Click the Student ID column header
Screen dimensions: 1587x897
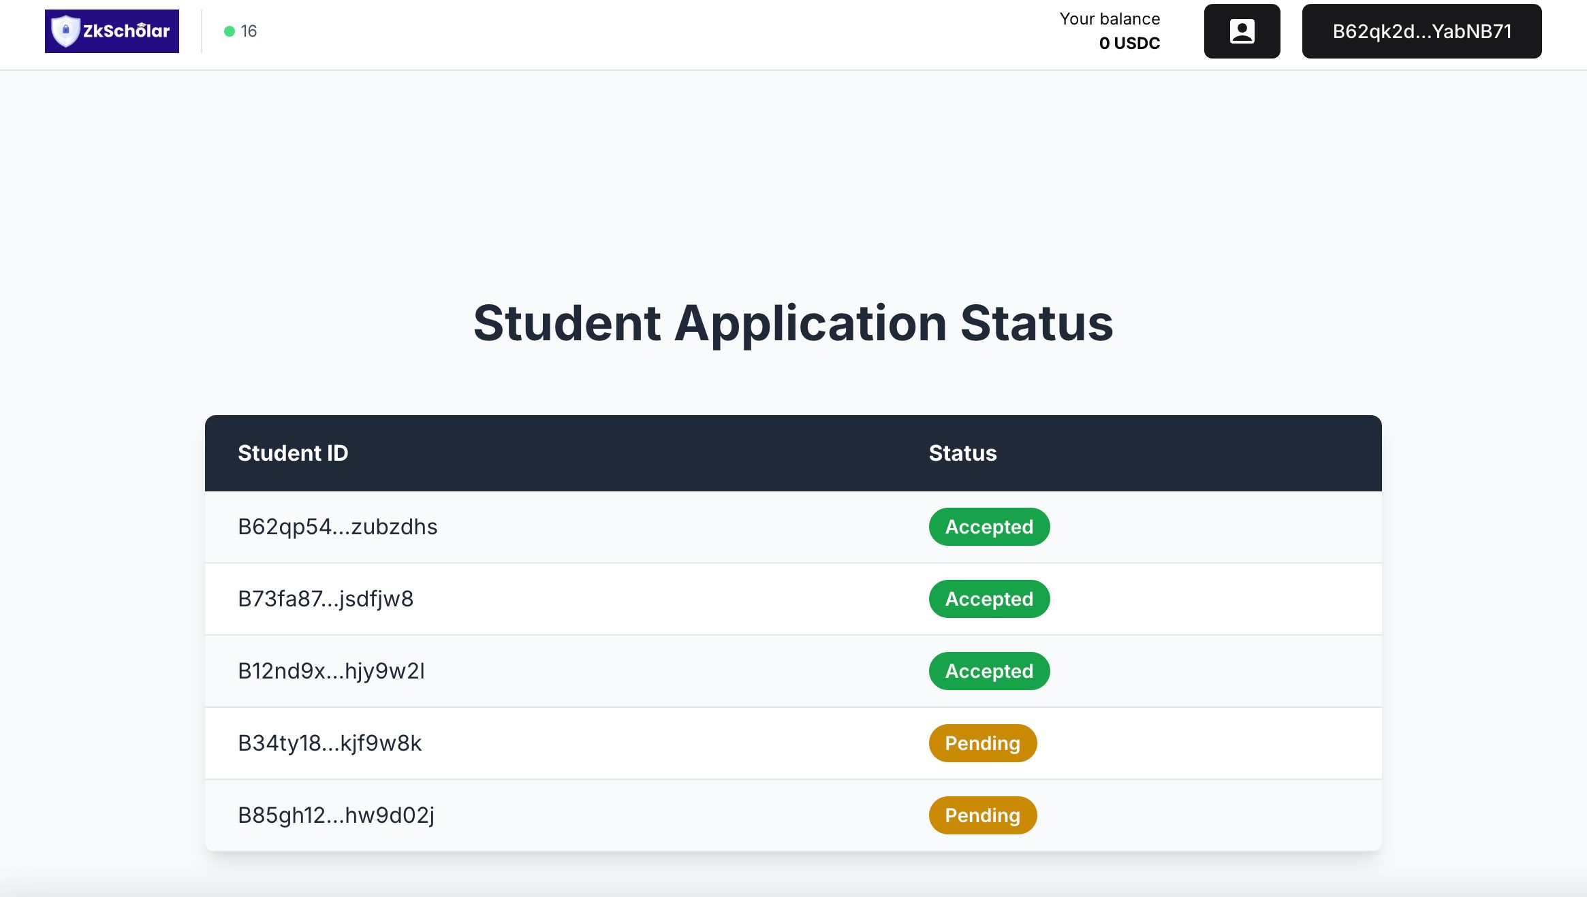[293, 453]
